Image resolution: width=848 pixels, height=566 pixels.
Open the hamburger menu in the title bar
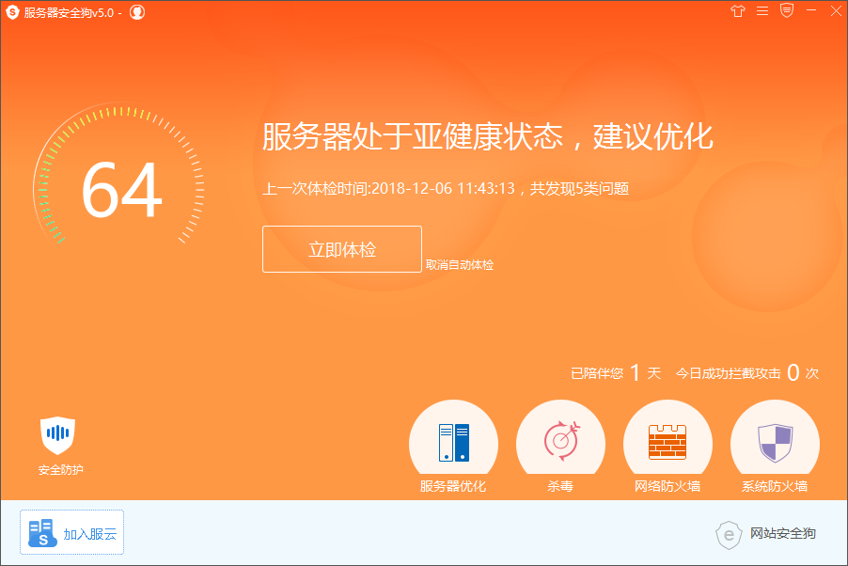click(x=762, y=11)
